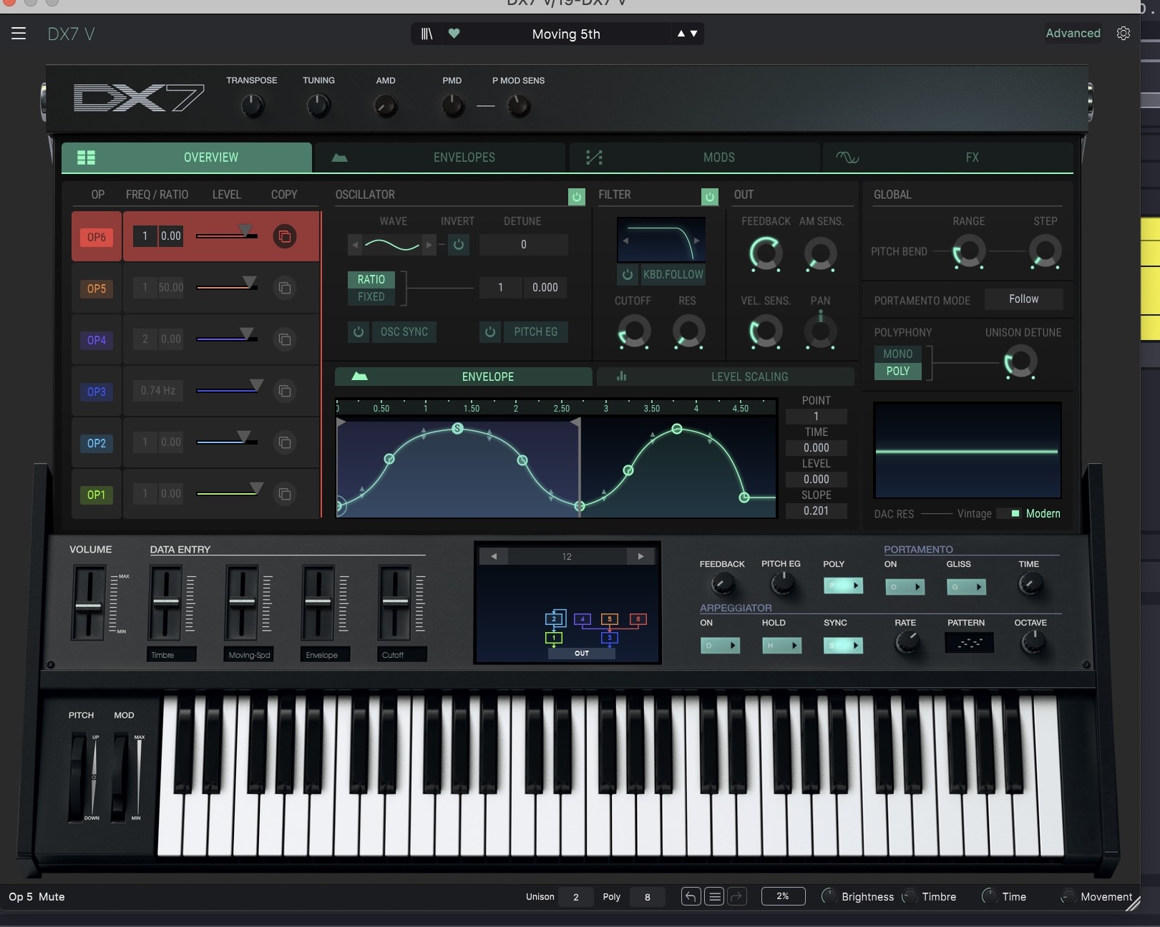Go to previous algorithm in display
This screenshot has height=927, width=1160.
(494, 556)
